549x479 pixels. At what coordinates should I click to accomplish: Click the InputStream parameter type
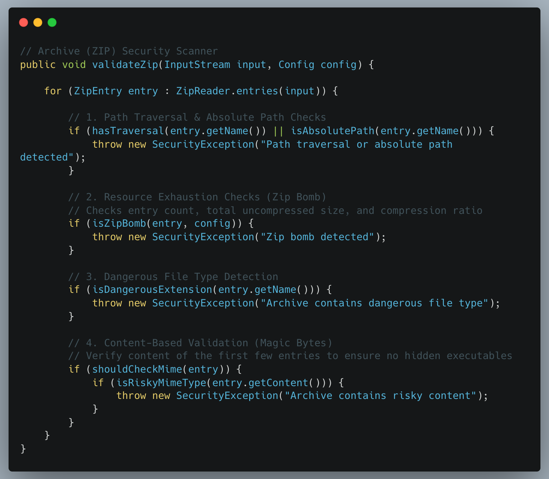click(x=197, y=65)
